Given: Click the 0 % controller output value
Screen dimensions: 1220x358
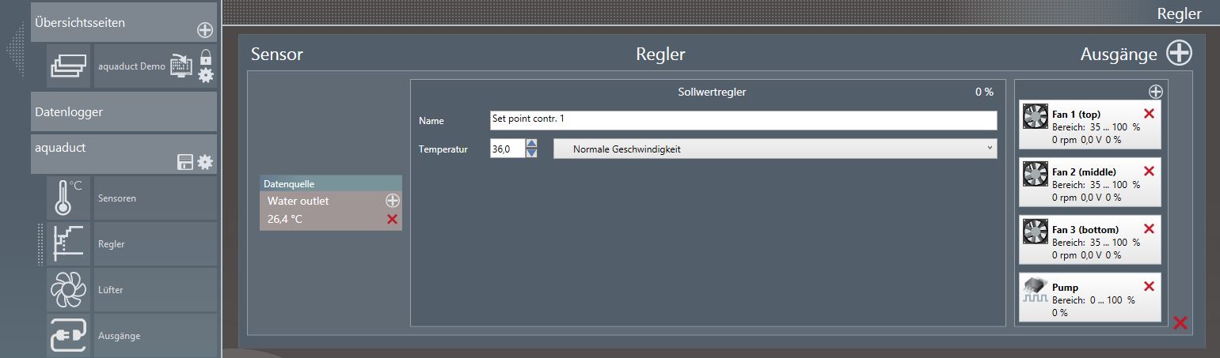Looking at the screenshot, I should (x=984, y=92).
